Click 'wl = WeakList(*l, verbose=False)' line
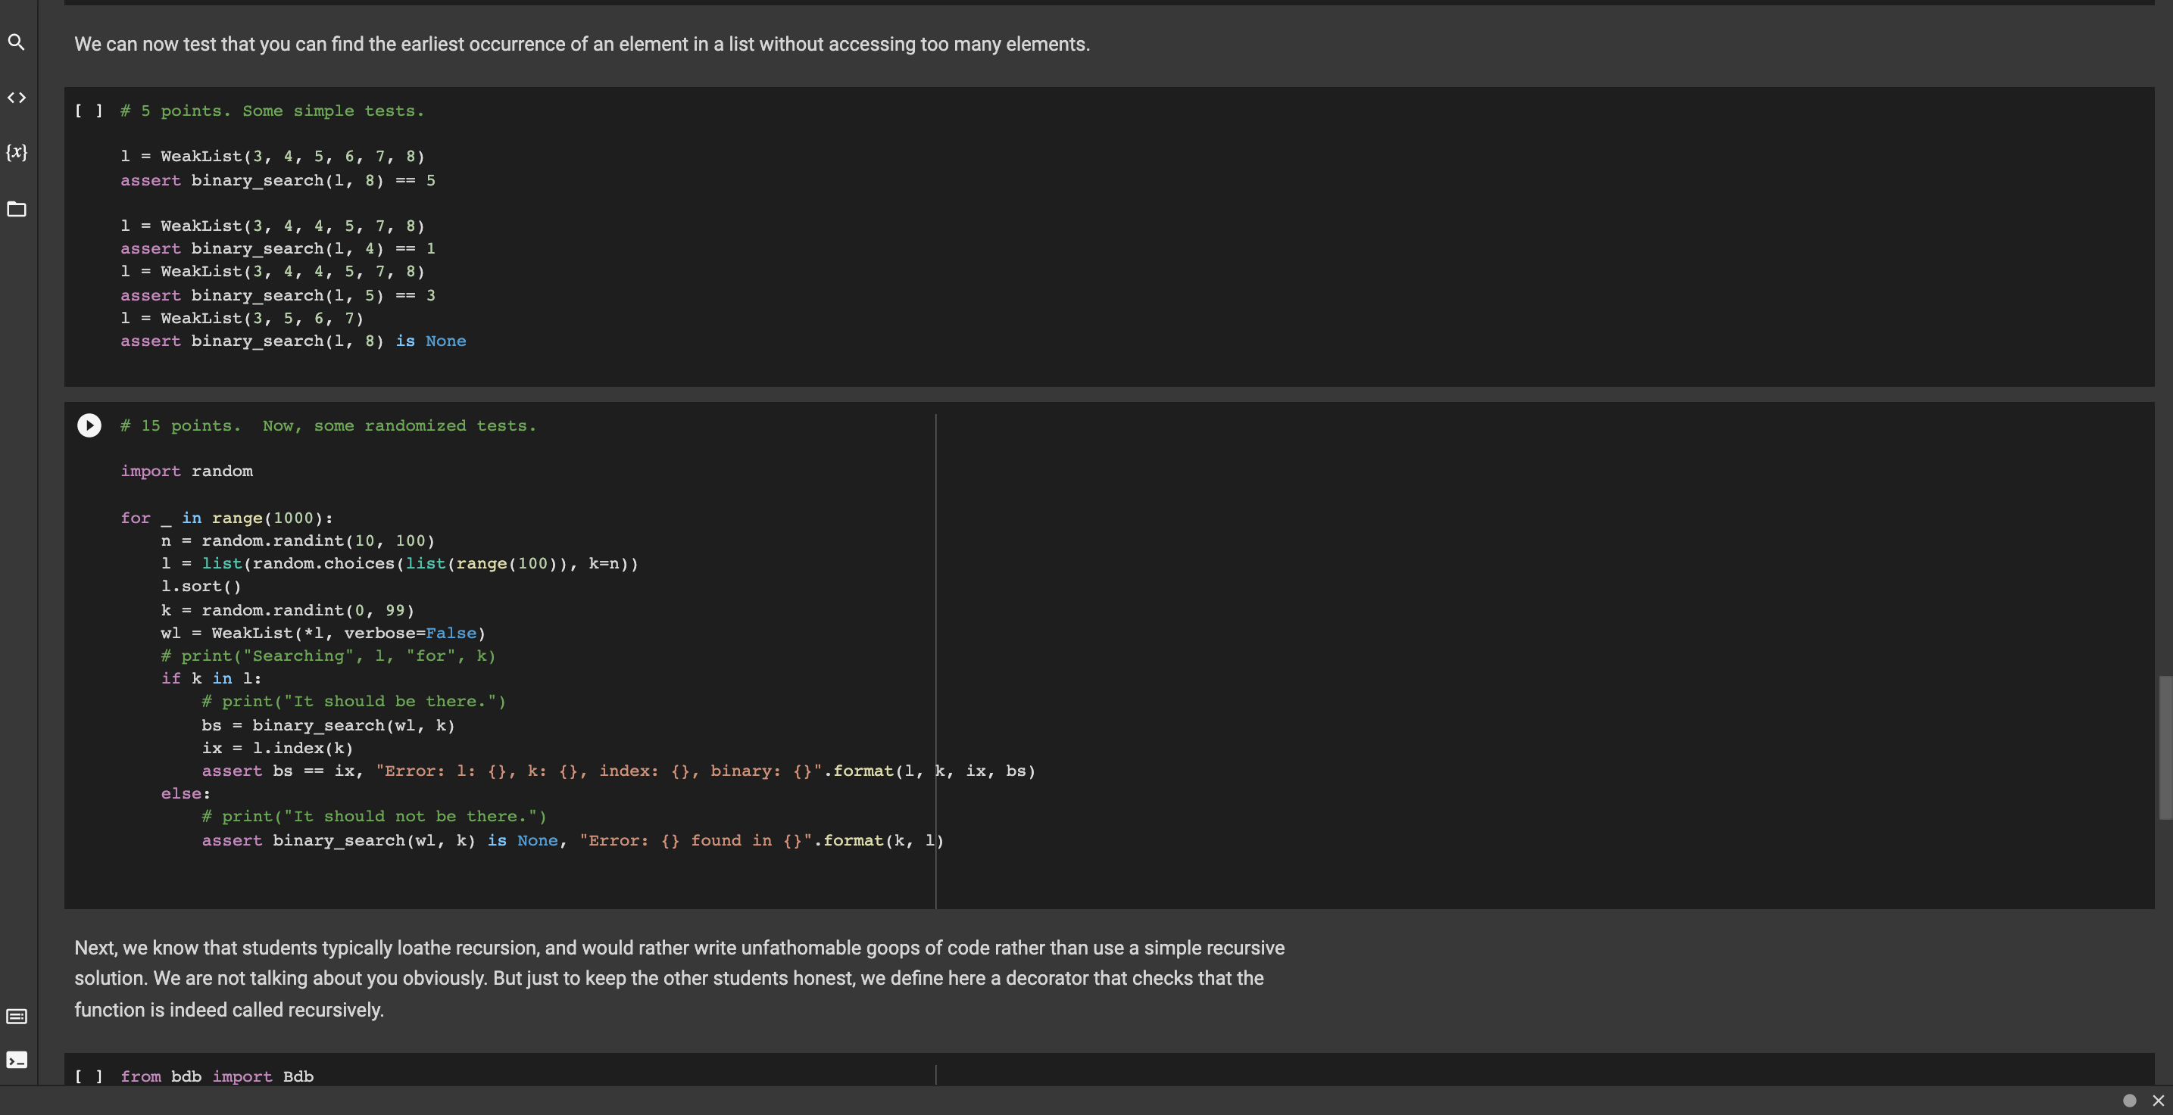2173x1115 pixels. point(323,633)
